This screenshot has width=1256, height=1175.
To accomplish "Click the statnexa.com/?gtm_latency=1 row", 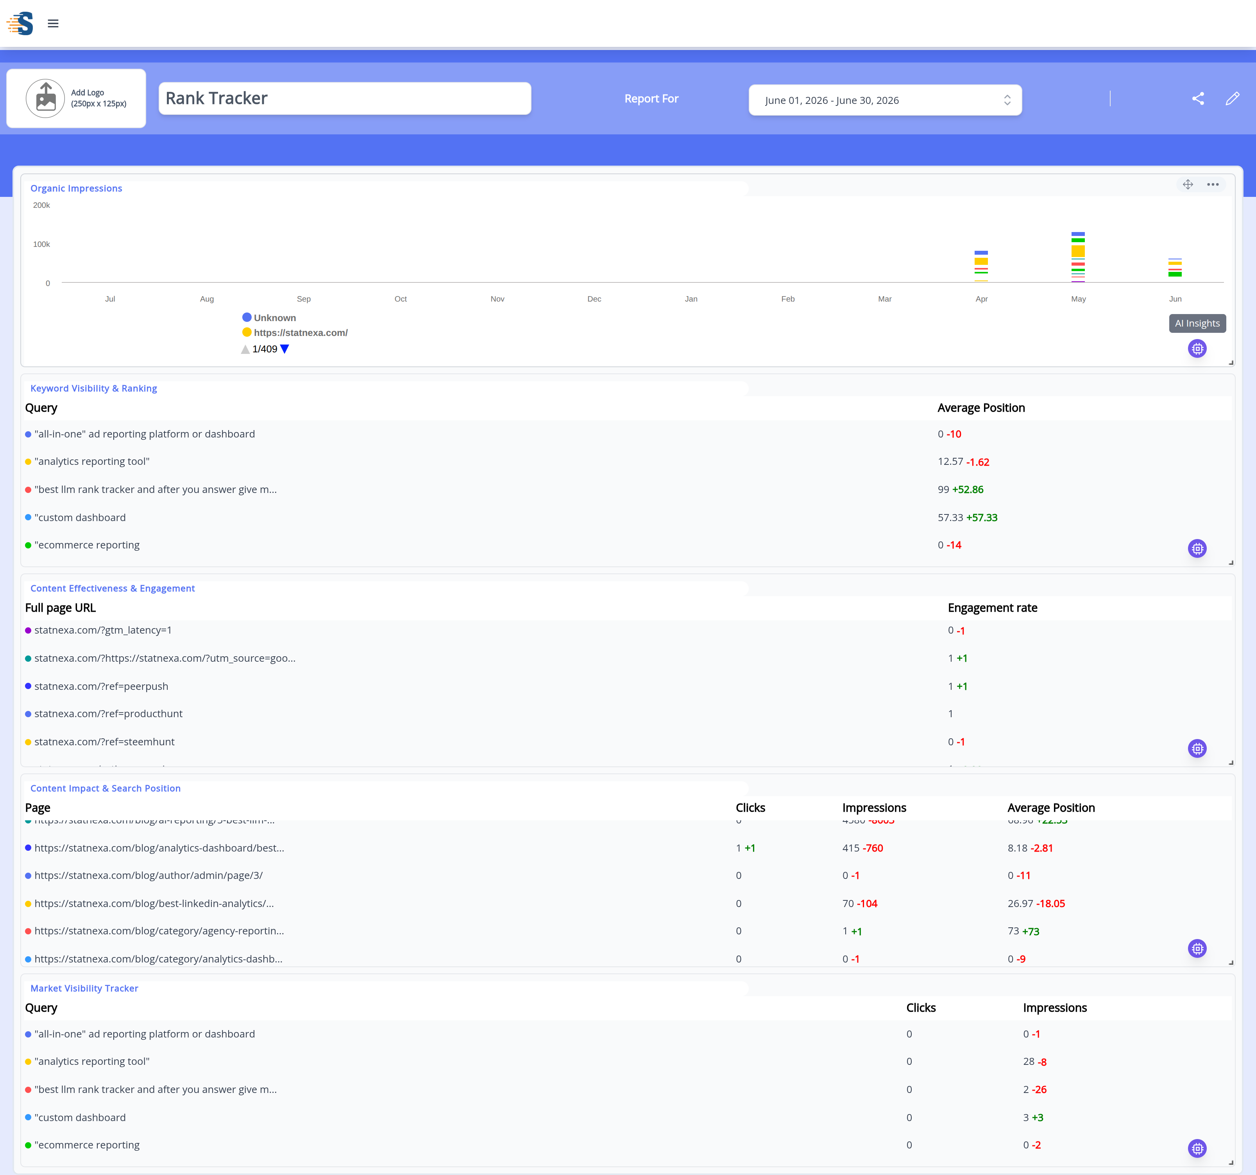I will 628,630.
